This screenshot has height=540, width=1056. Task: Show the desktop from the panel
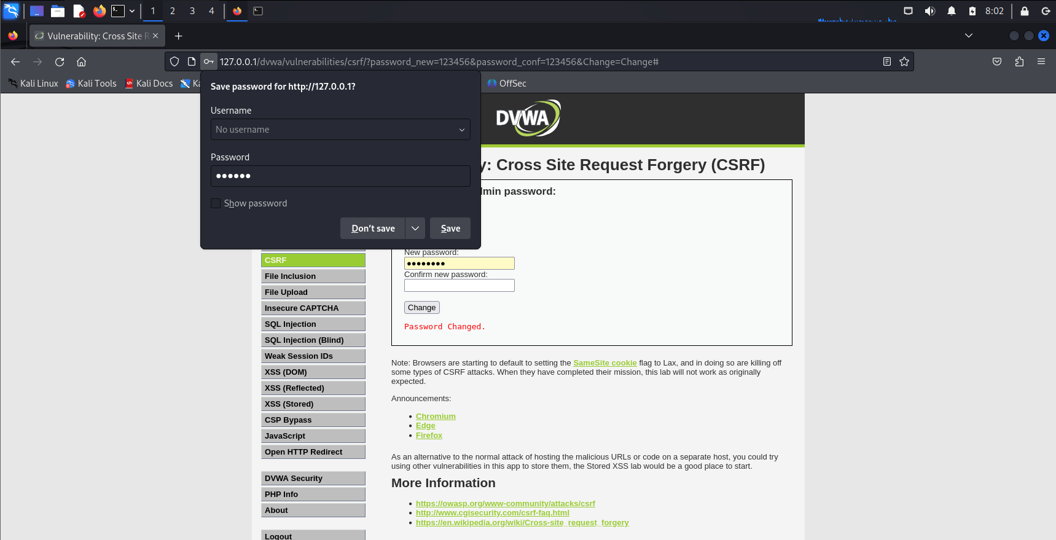(37, 11)
